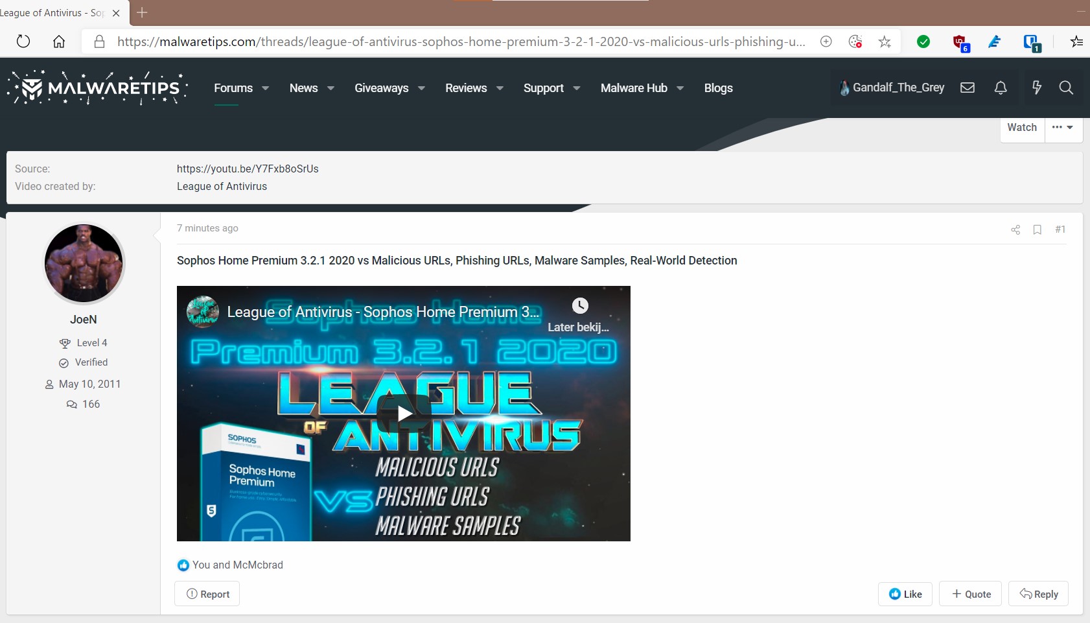This screenshot has height=623, width=1090.
Task: Close the League of Antivirus tab
Action: click(x=116, y=13)
